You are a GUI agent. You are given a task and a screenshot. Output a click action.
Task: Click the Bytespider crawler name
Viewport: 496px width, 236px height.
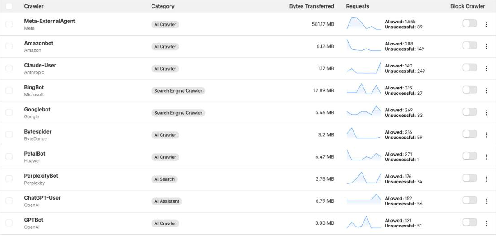(x=37, y=132)
